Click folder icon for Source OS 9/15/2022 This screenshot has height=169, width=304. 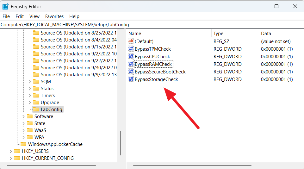(36, 47)
